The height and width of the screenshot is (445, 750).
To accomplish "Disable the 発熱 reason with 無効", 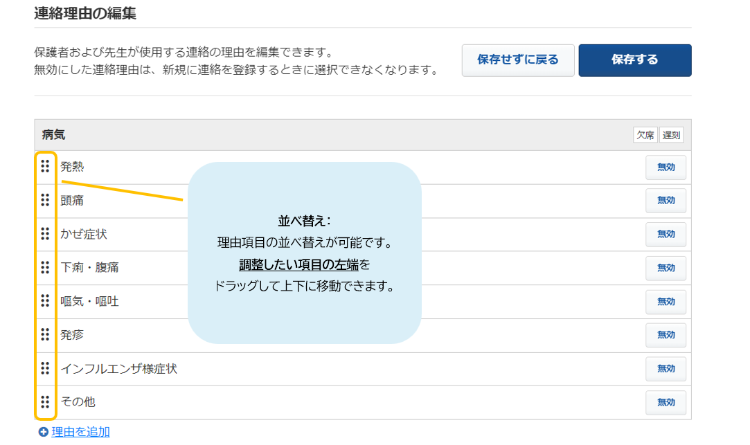I will tap(666, 167).
